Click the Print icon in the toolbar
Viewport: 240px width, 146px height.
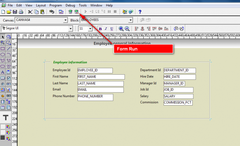click(21, 12)
